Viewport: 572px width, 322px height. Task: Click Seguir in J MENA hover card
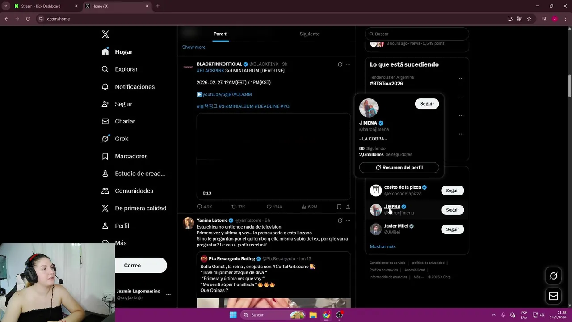click(427, 104)
